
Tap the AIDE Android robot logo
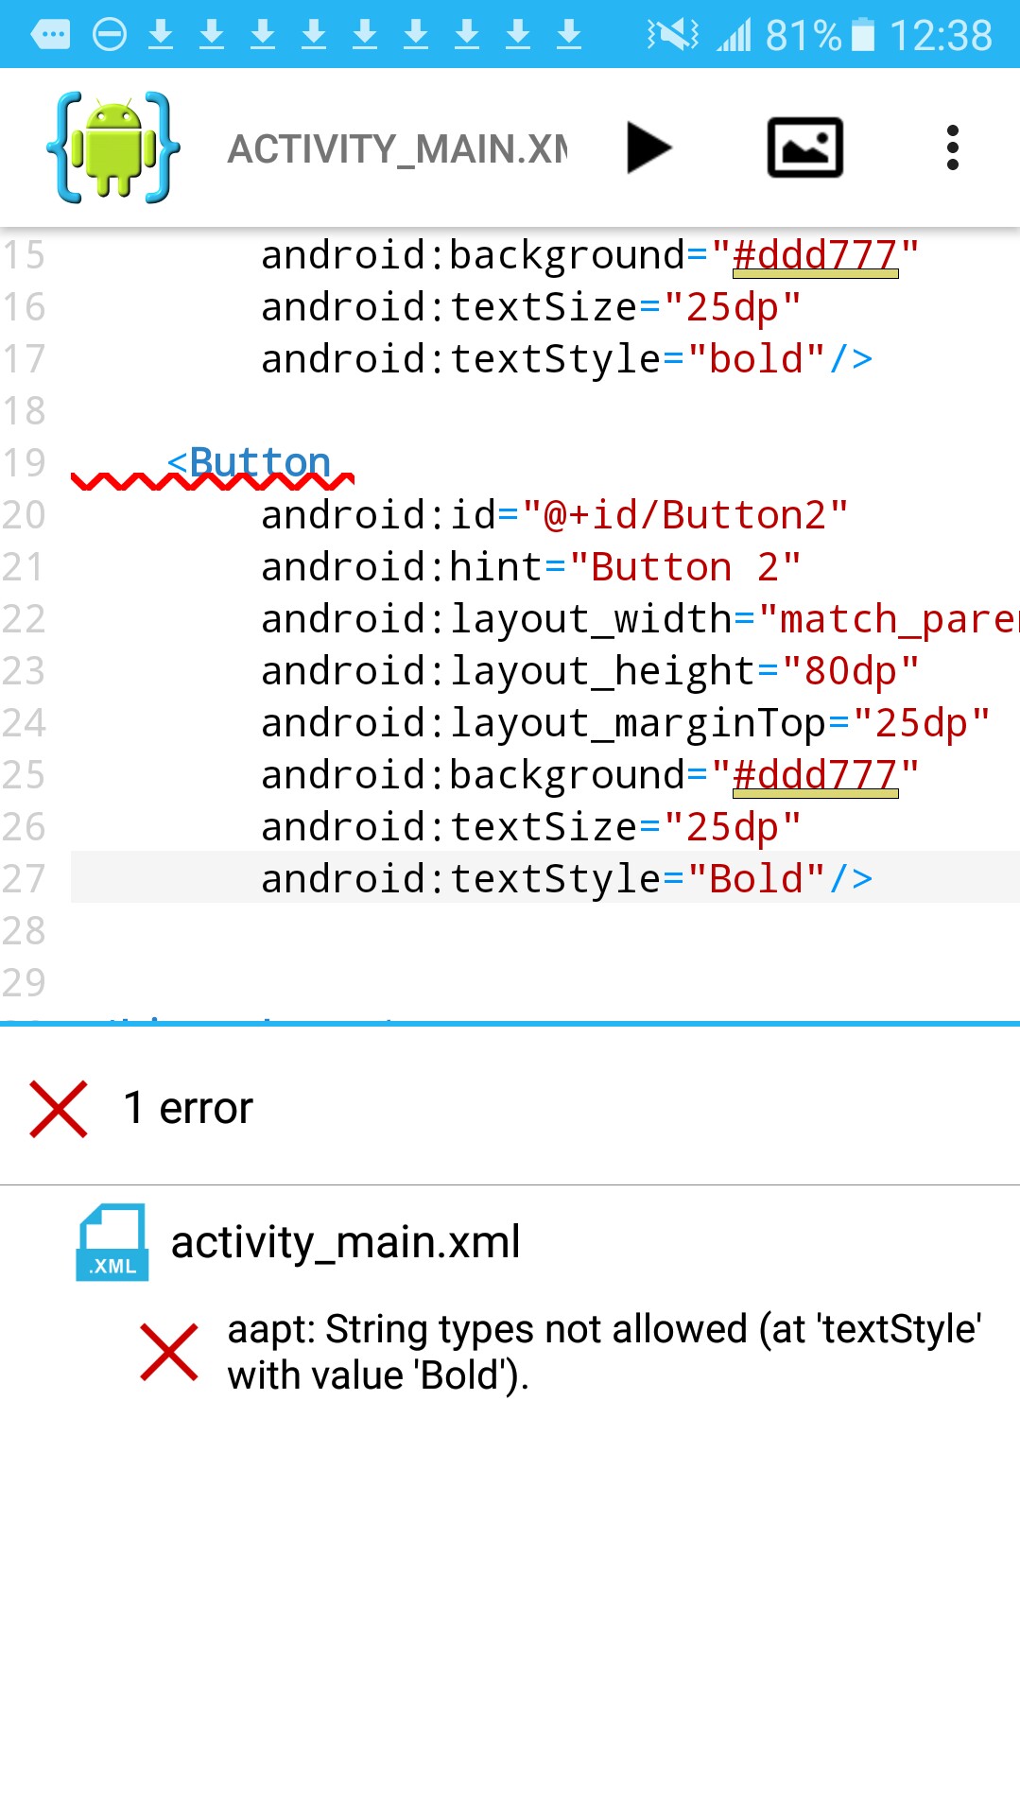pos(113,147)
